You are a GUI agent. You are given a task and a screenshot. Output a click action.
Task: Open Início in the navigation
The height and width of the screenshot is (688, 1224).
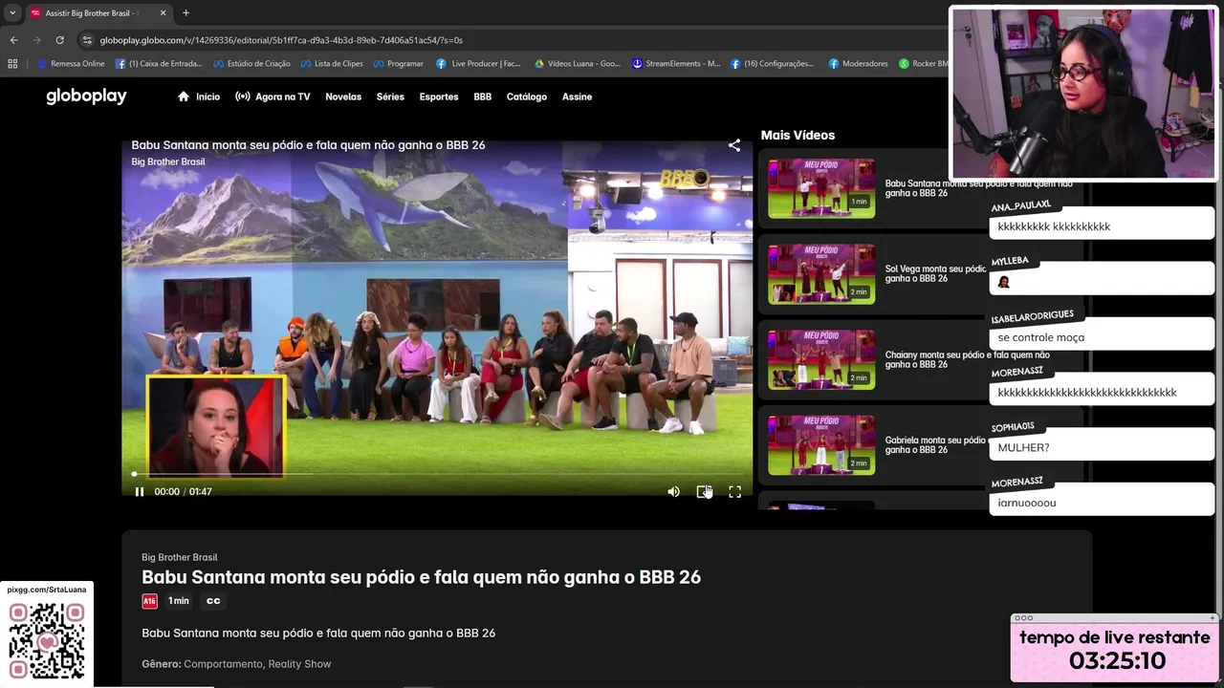(x=199, y=97)
